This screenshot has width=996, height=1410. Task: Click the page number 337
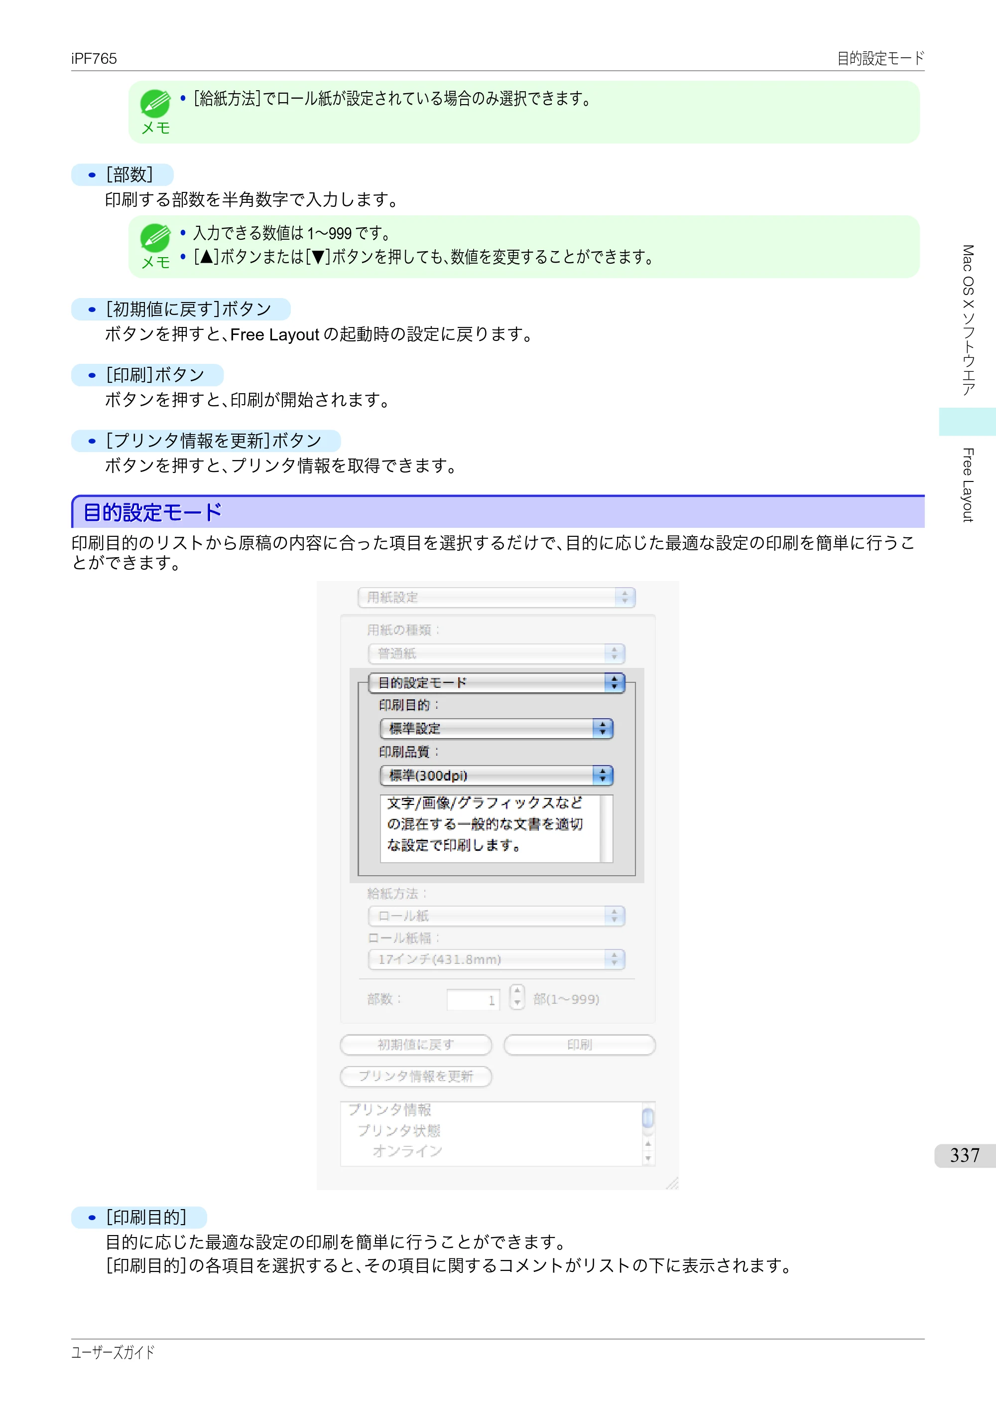coord(965,1155)
